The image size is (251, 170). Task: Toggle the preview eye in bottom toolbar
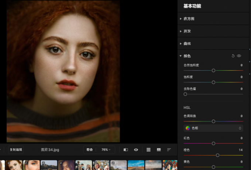tap(136, 150)
